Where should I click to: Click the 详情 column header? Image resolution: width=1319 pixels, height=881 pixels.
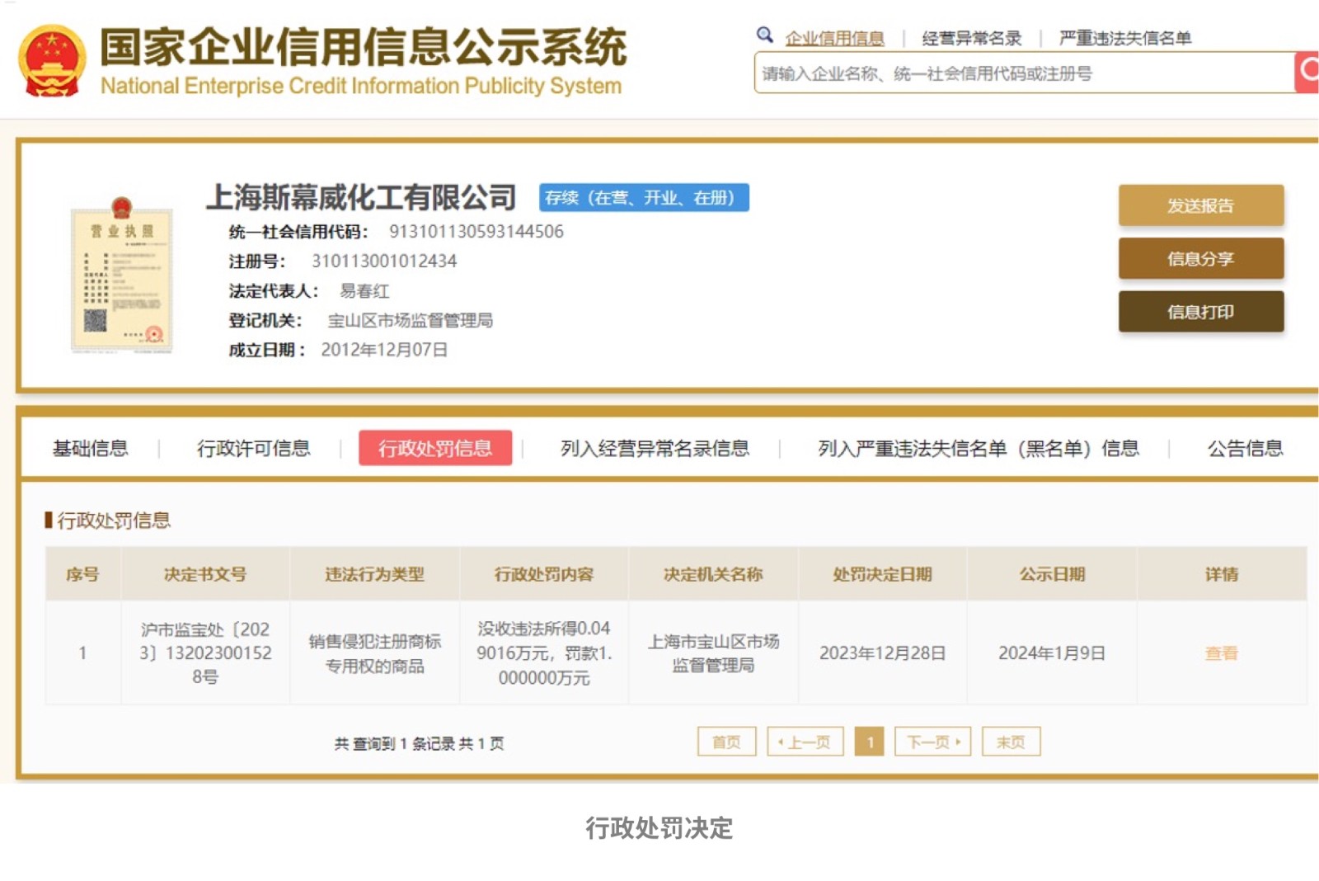tap(1222, 574)
